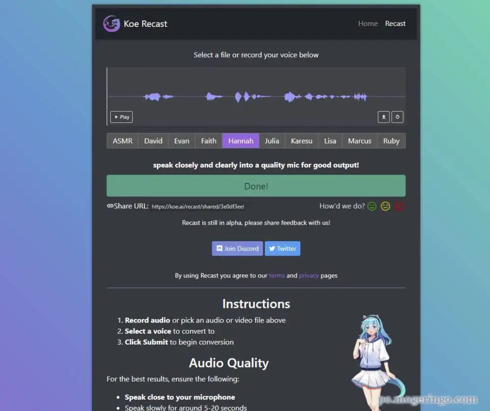Click "Speak close to your microphone" text

180,397
